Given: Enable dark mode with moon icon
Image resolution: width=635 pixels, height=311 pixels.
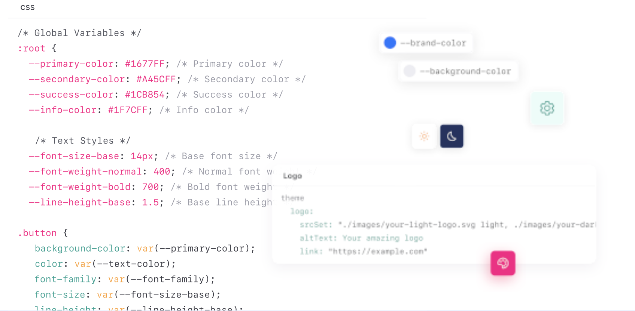Looking at the screenshot, I should (x=452, y=136).
